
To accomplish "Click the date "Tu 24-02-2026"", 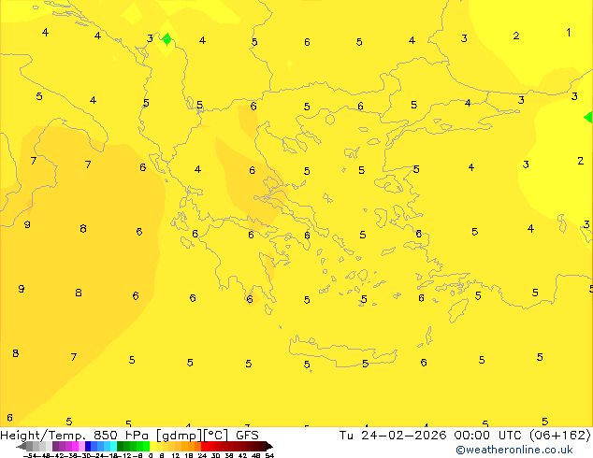I will click(x=393, y=436).
